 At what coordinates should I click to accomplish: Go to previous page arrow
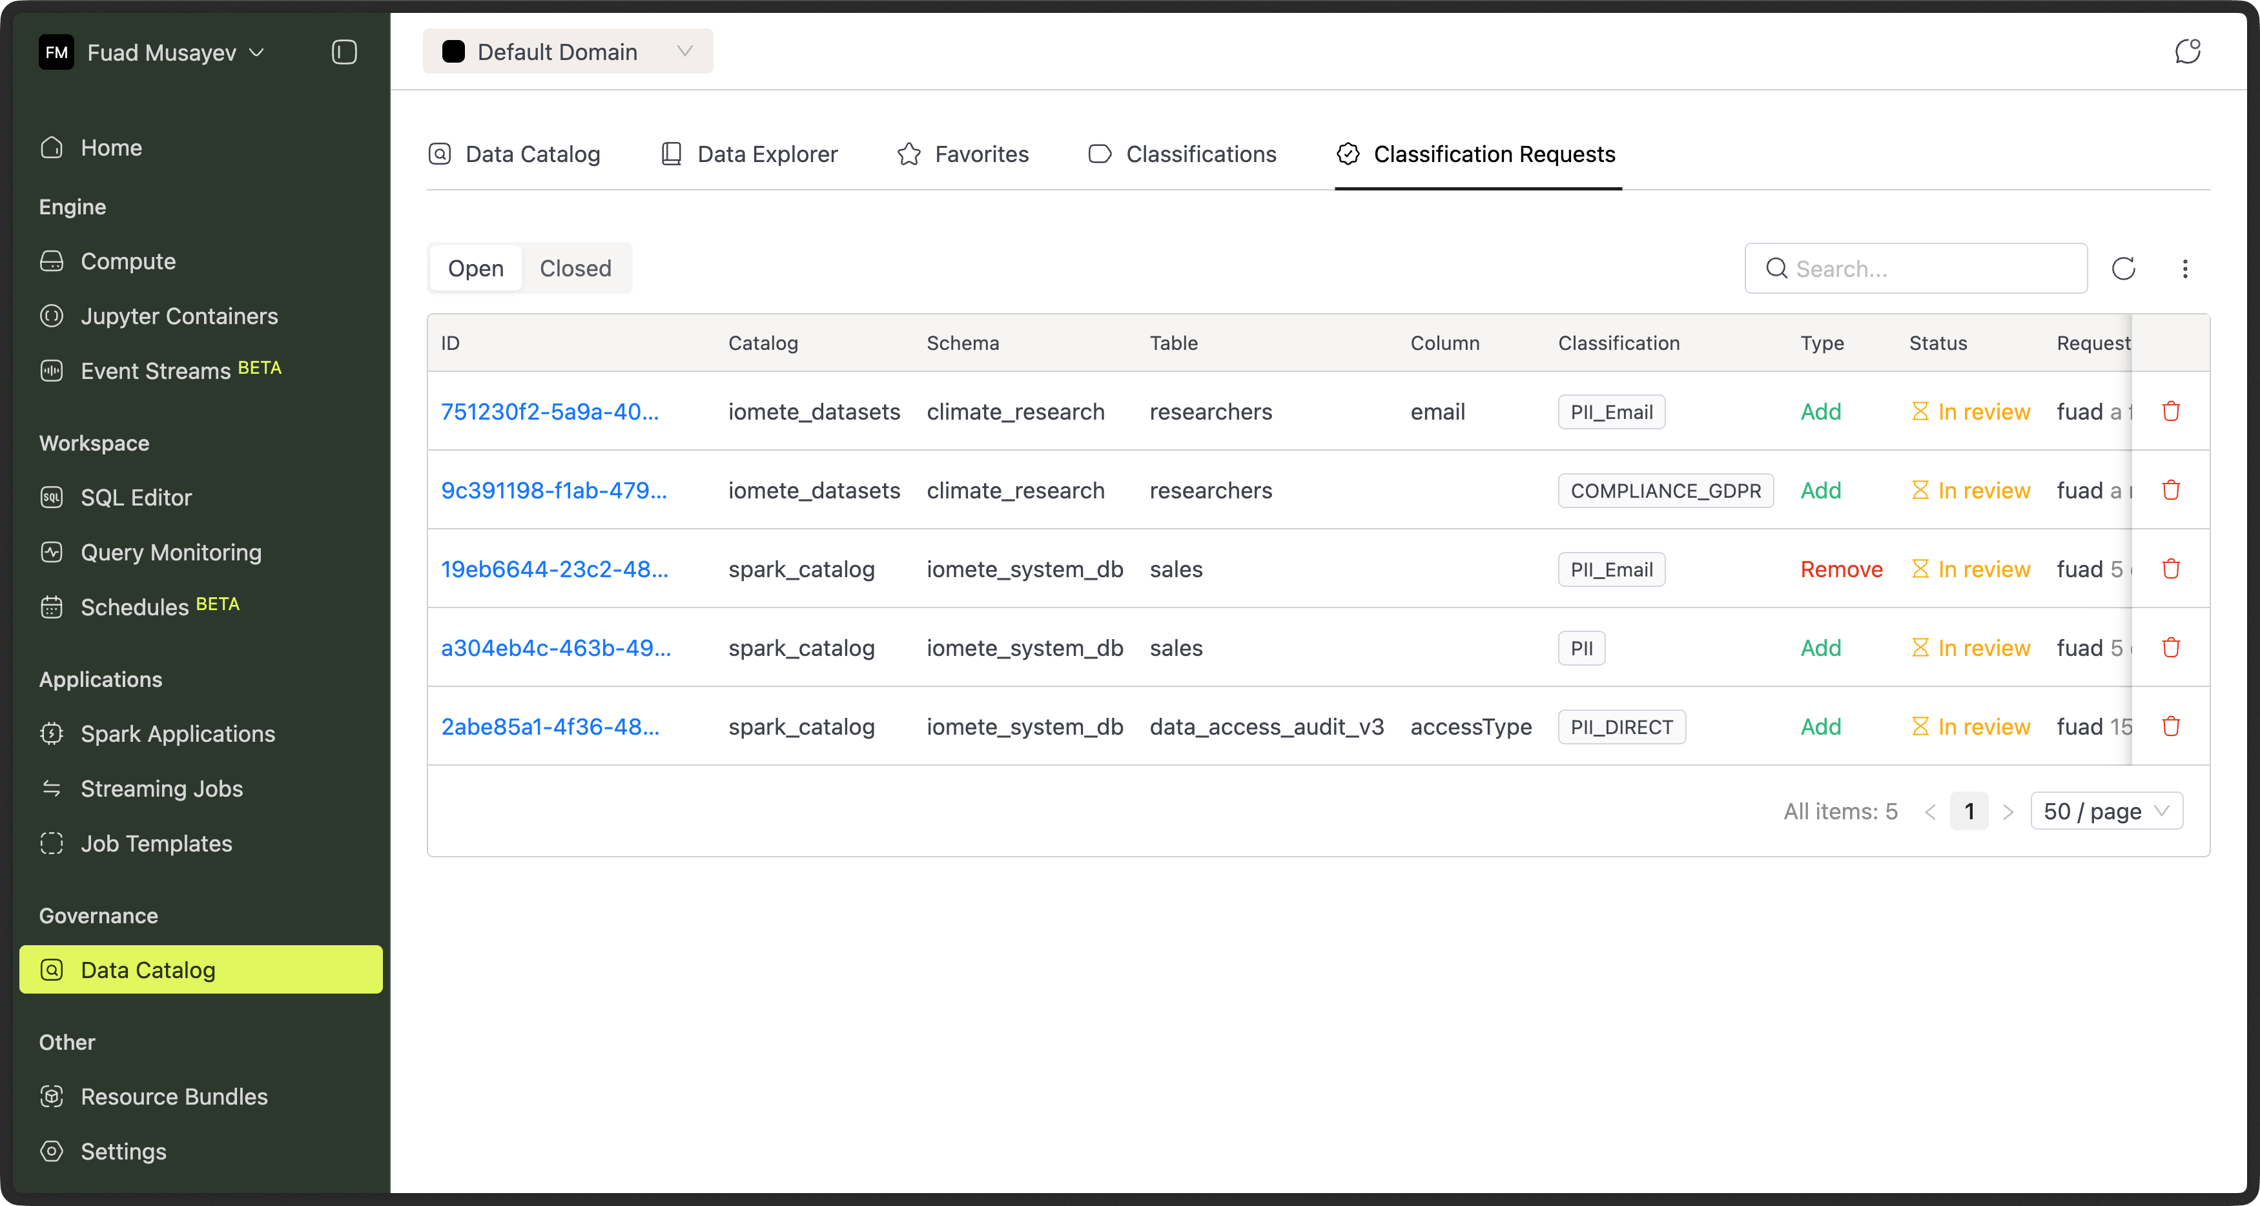pos(1930,812)
